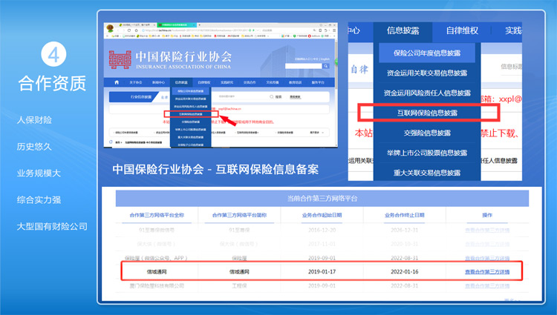This screenshot has width=557, height=315.
Task: Open 自律维权 in the small site nav bar
Action: coord(204,82)
